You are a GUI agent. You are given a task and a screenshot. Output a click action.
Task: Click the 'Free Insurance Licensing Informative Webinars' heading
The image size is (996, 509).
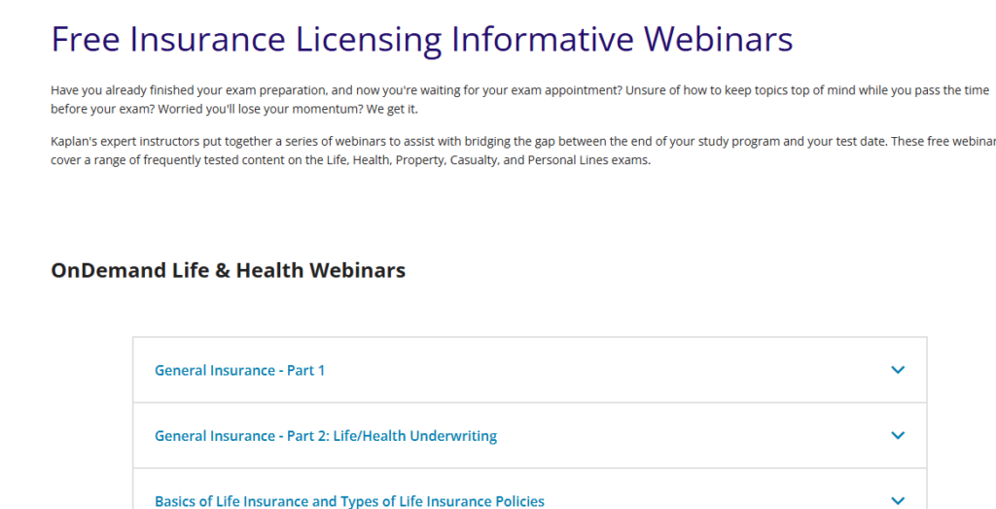tap(421, 39)
